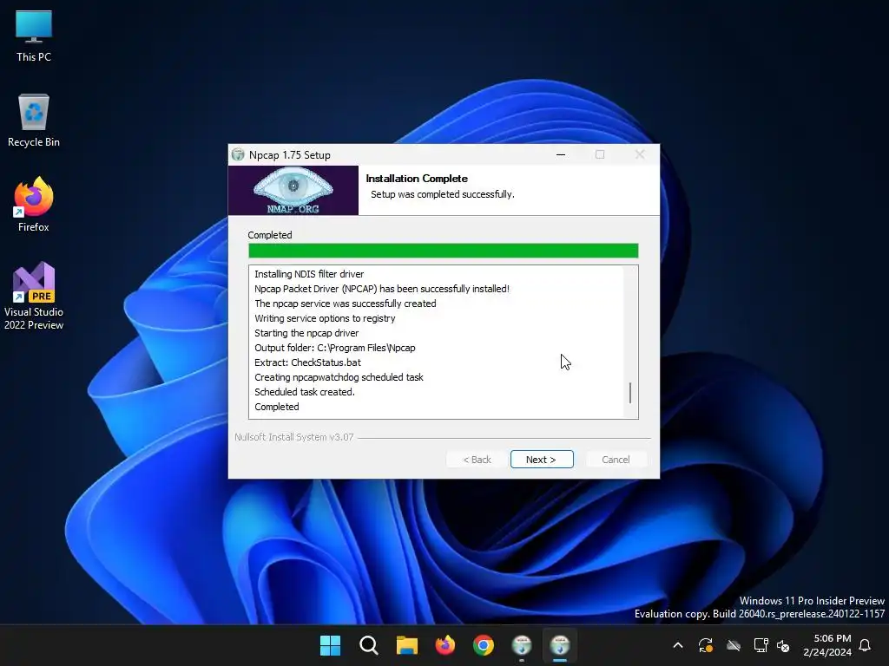Click the Windows Update tray icon
The height and width of the screenshot is (666, 889).
[705, 645]
